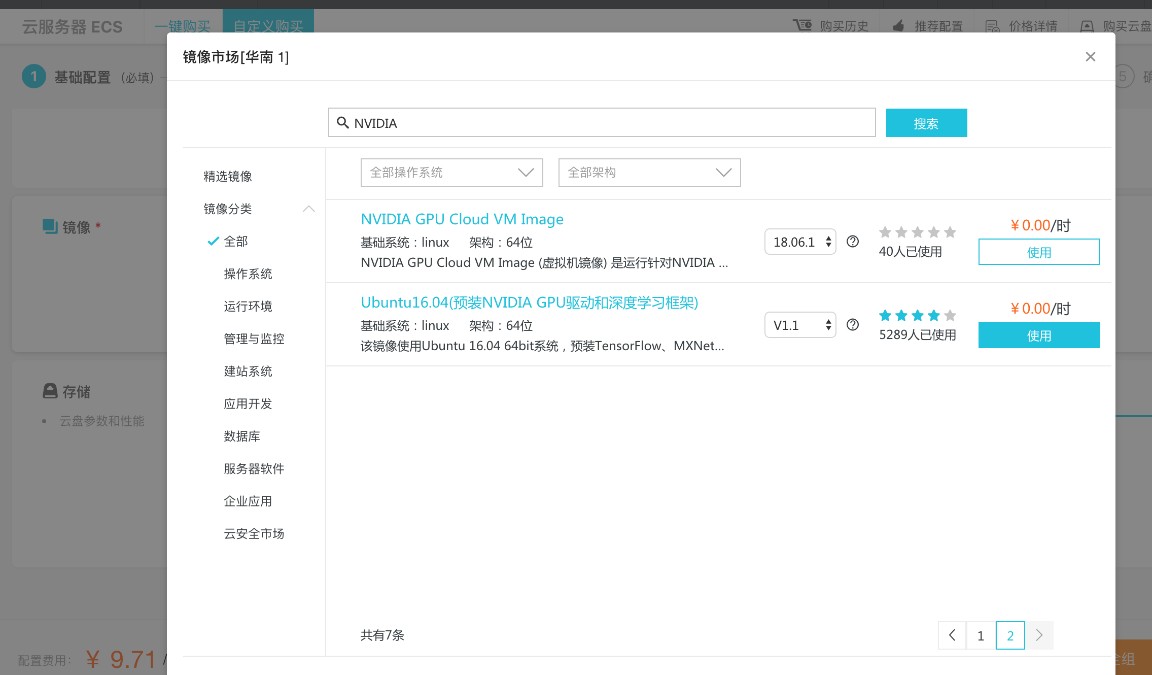Click step 1 基础配置 in background
The height and width of the screenshot is (675, 1152).
point(88,77)
